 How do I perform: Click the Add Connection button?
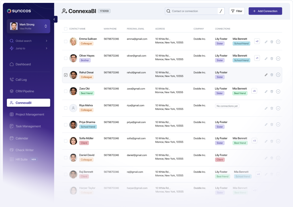pos(265,11)
